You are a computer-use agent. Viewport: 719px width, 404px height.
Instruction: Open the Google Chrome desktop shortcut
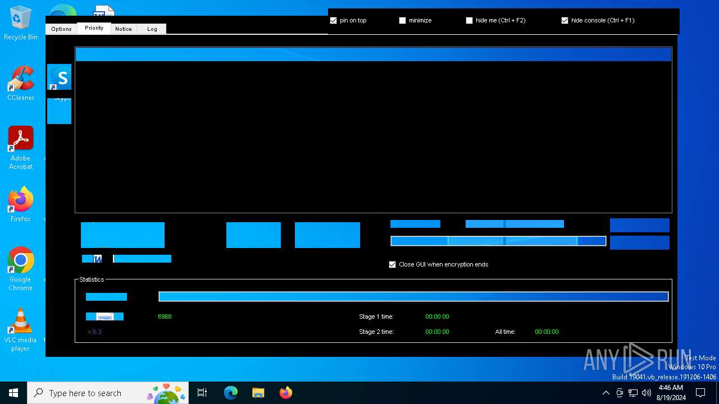pyautogui.click(x=21, y=269)
